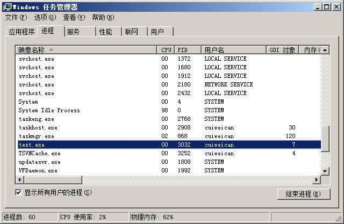
Task: Select svchost.exe row with PID 1372
Action: pos(169,59)
